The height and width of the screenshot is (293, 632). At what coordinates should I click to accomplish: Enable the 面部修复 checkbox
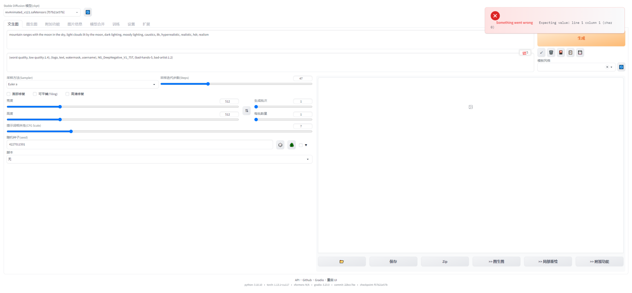[9, 94]
